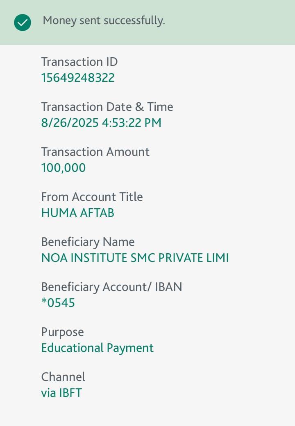
Task: Tap the word IBAN in beneficiary account label
Action: (x=168, y=287)
